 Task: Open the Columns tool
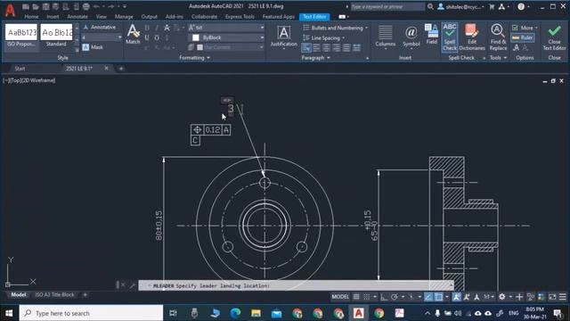pyautogui.click(x=385, y=36)
